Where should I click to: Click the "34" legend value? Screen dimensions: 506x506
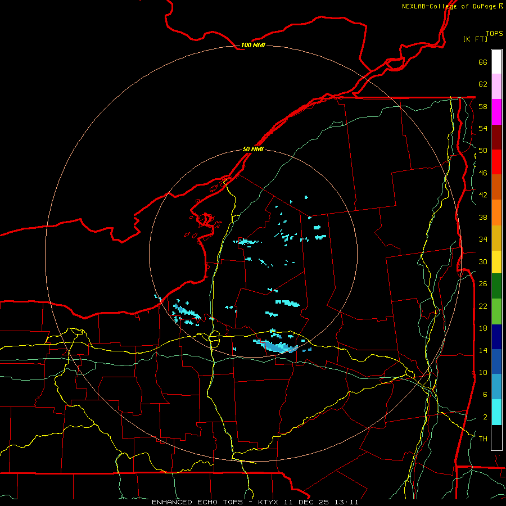pos(483,240)
